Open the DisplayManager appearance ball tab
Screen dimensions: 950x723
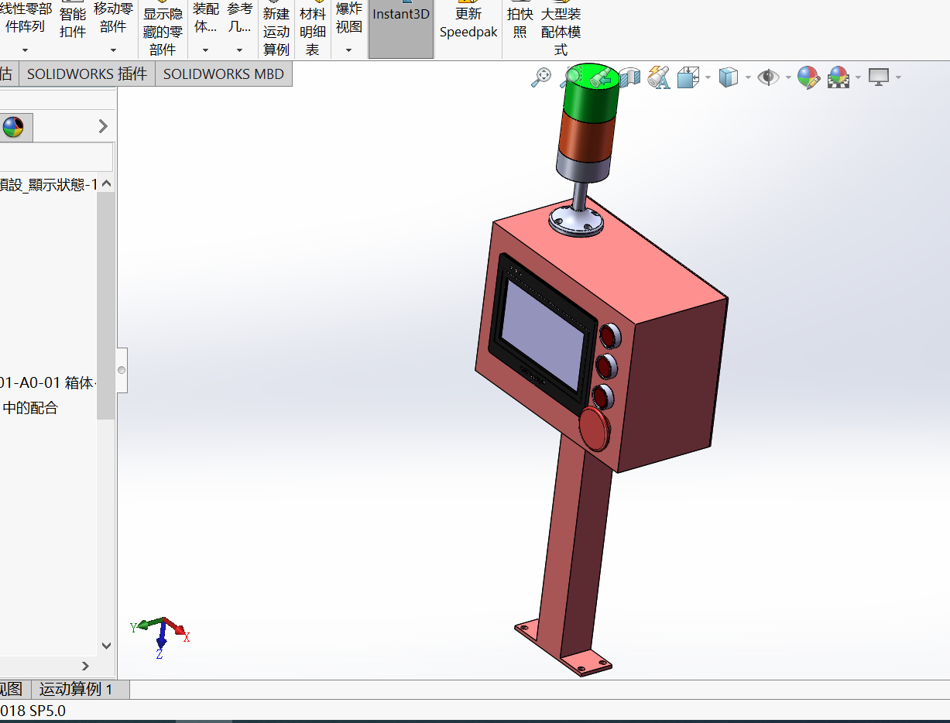(x=13, y=127)
